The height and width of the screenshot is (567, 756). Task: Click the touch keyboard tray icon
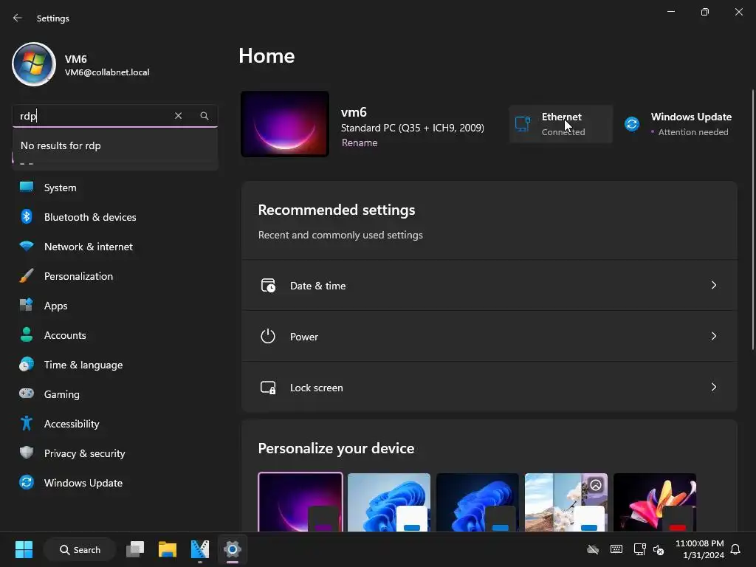click(616, 549)
